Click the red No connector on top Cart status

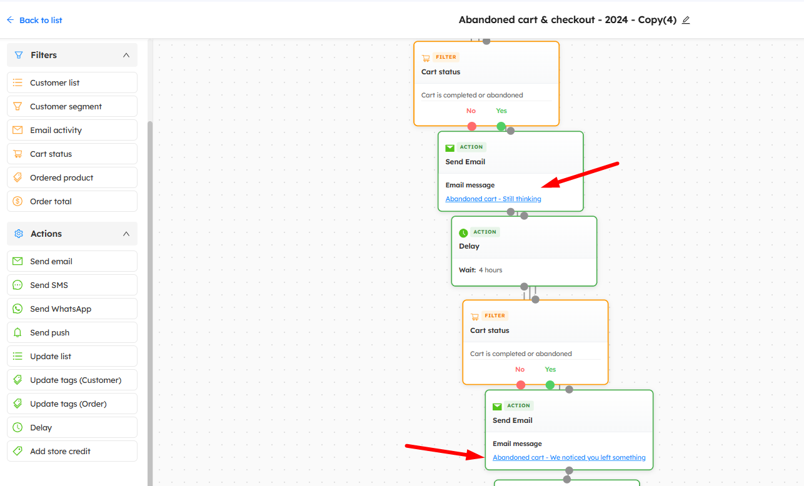click(x=471, y=126)
